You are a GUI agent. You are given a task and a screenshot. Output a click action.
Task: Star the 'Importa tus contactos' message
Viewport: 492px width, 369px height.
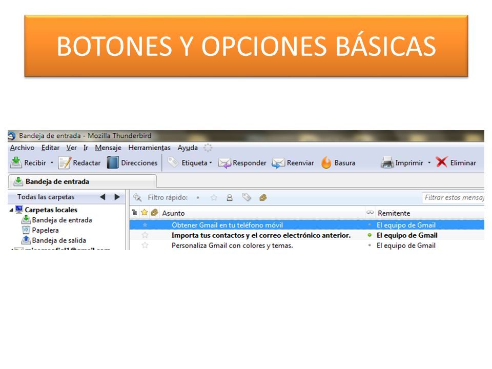click(x=145, y=235)
